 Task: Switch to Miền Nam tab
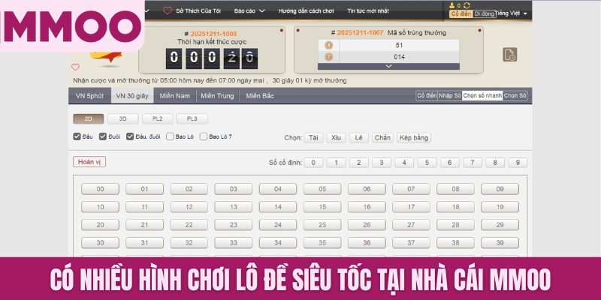(175, 96)
